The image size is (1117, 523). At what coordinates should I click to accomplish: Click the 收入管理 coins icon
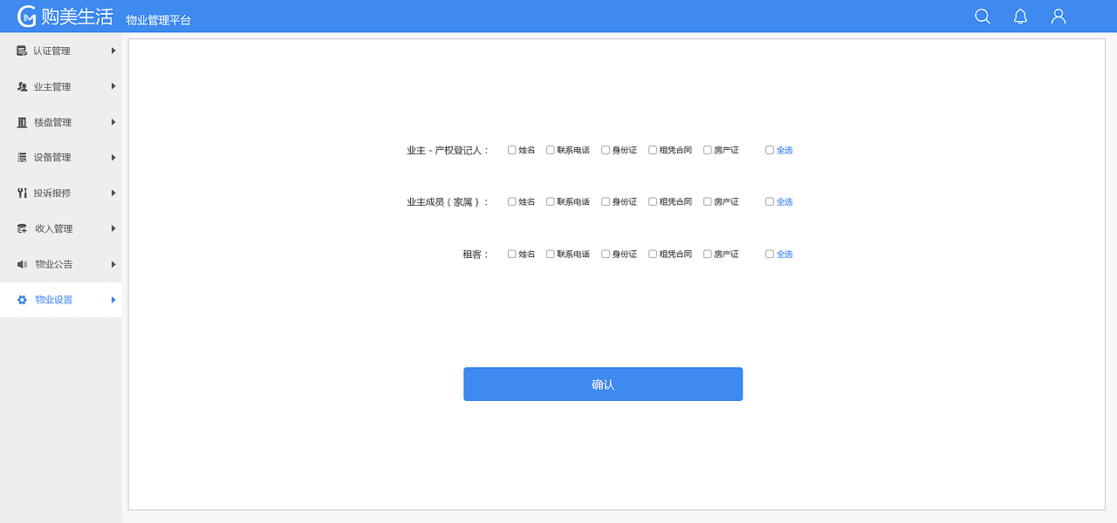[x=23, y=228]
